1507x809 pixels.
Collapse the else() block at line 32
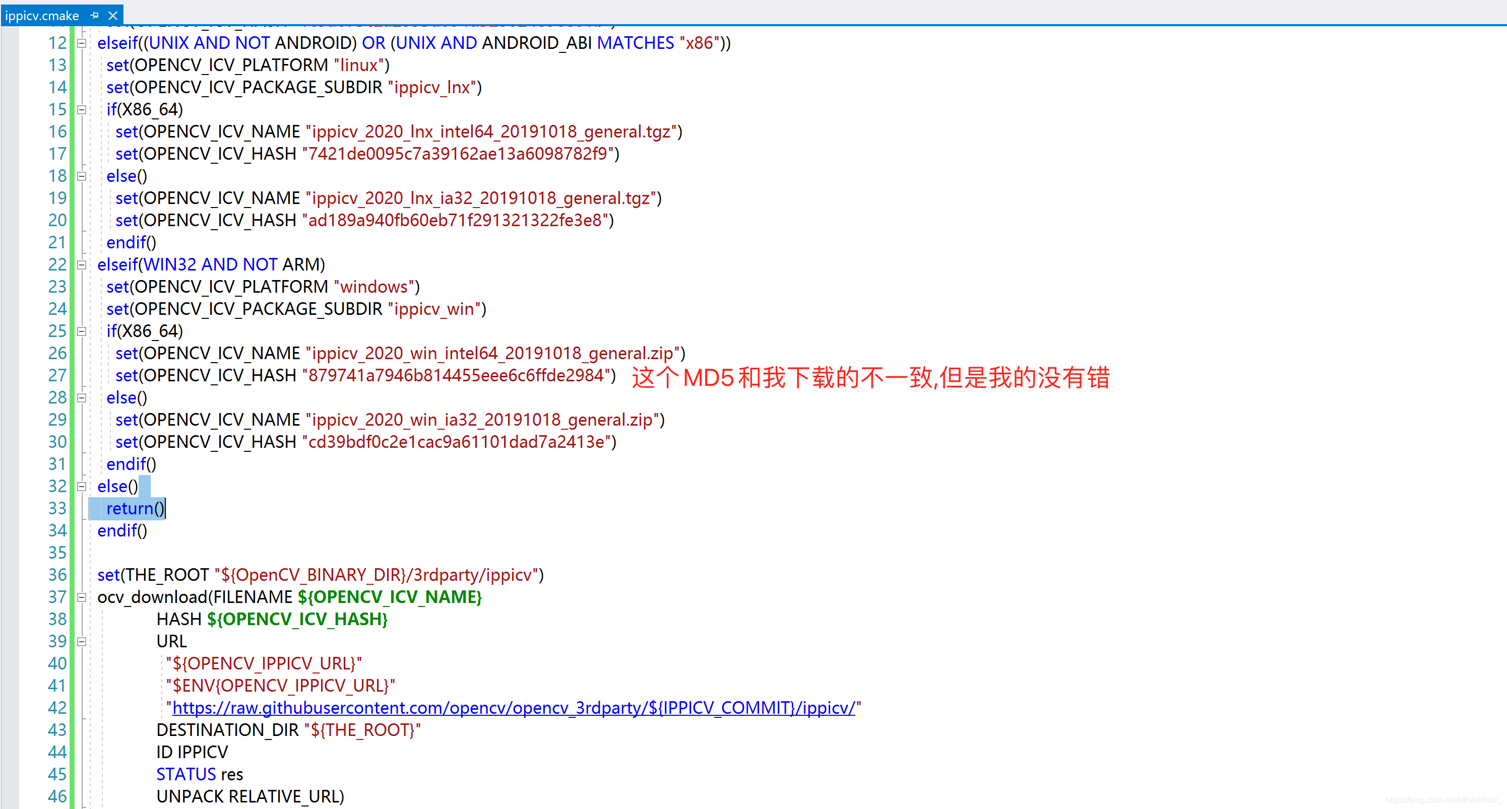click(x=82, y=486)
